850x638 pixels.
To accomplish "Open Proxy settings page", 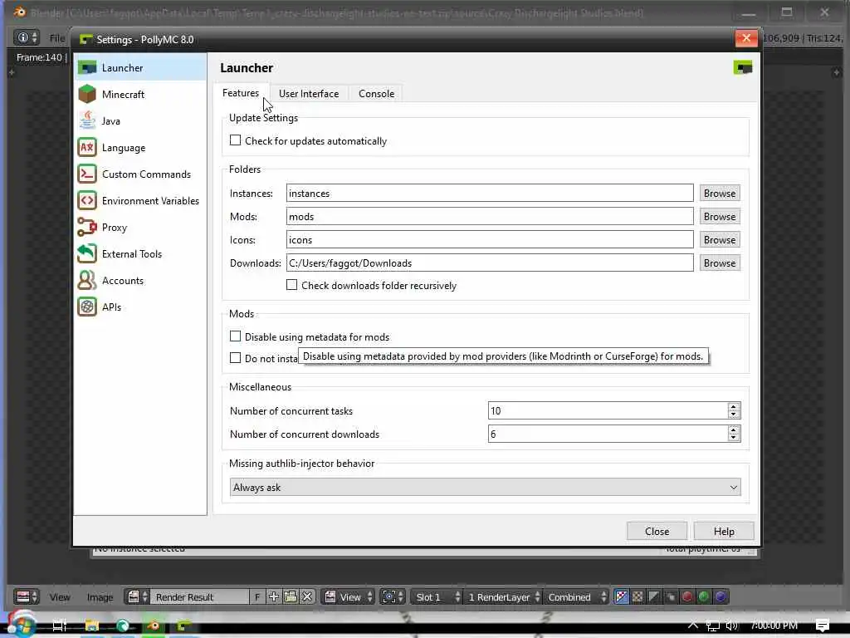I will (139, 228).
